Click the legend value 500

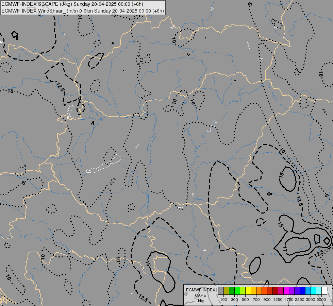click(245, 300)
